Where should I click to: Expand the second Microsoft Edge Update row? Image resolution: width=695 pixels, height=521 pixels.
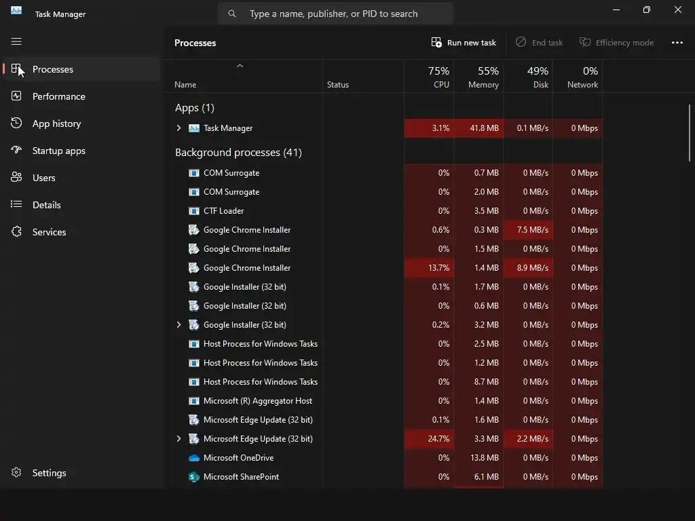point(179,439)
